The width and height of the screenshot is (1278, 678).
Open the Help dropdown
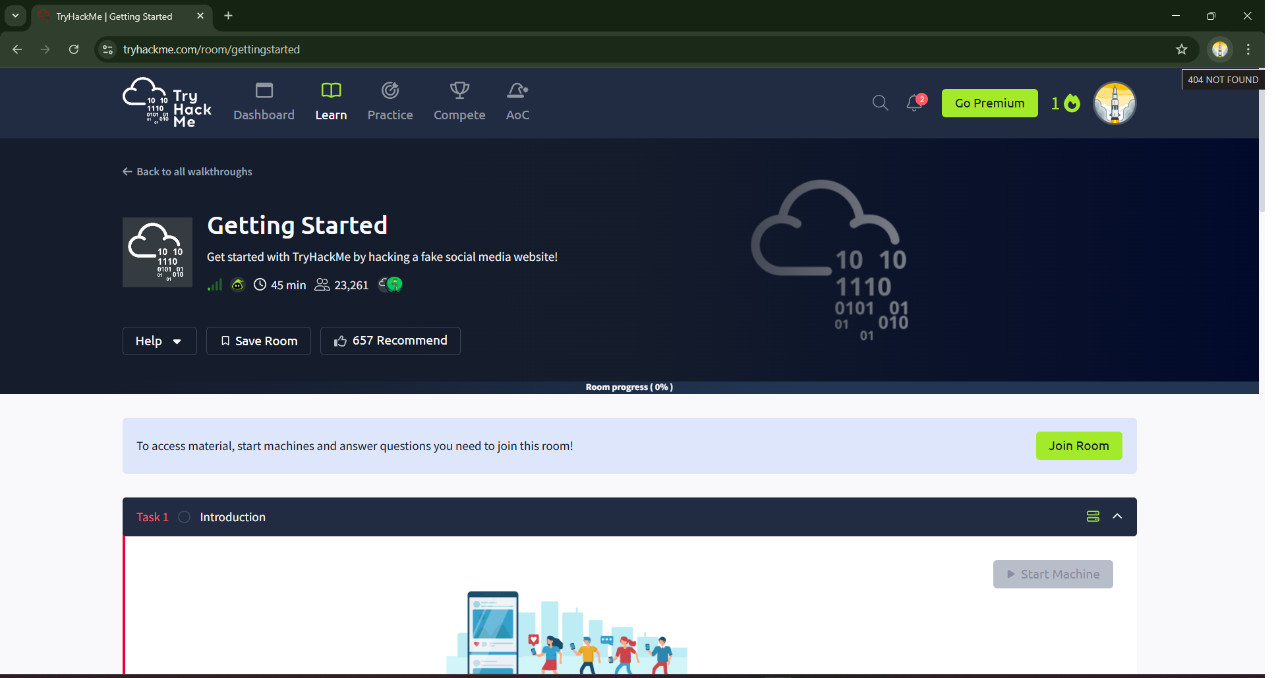[159, 341]
